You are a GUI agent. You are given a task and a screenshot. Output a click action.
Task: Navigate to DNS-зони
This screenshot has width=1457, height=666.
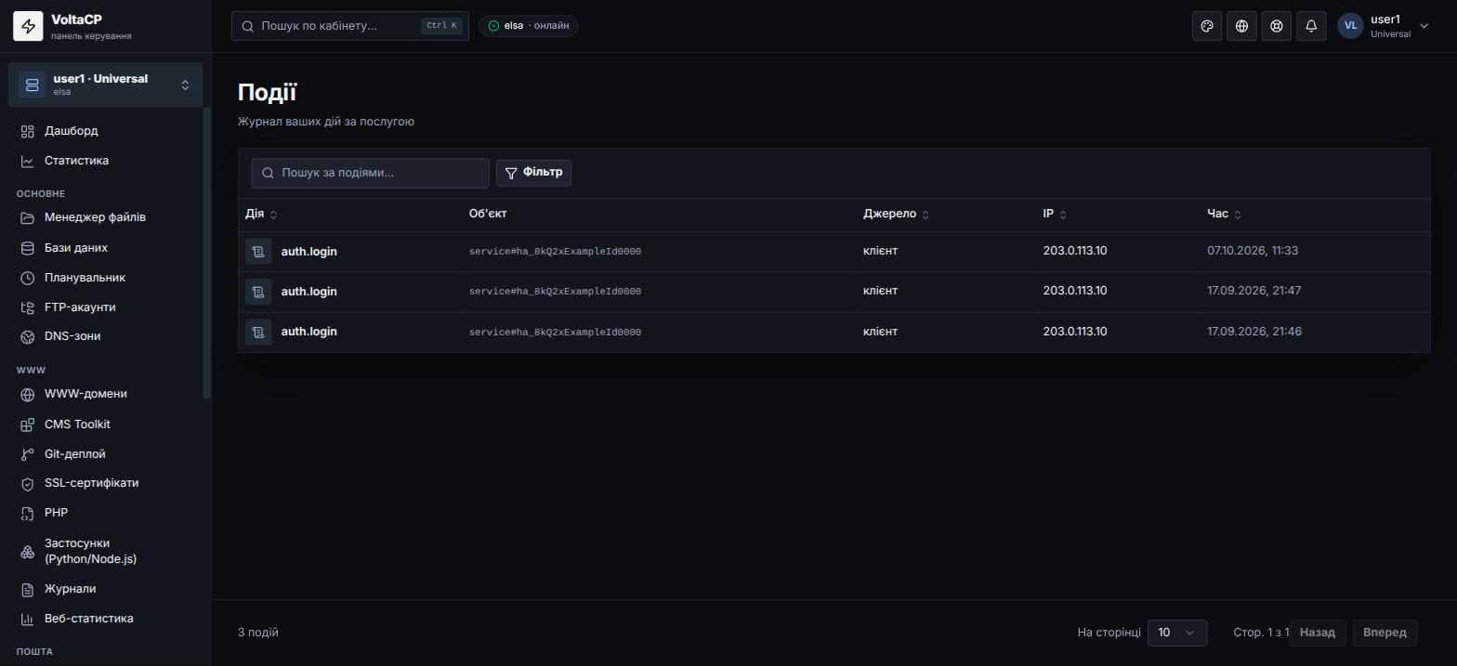105,336
